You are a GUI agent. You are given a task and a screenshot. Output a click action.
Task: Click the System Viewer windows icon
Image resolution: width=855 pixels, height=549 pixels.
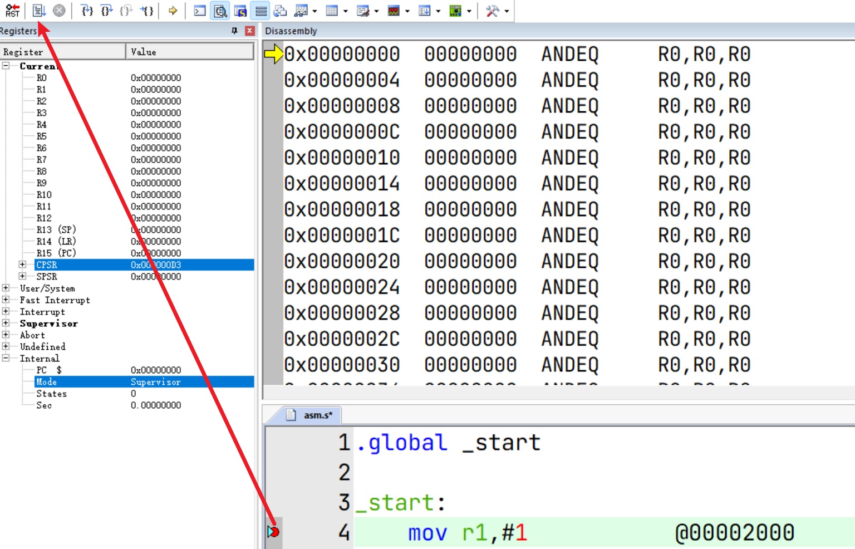455,11
